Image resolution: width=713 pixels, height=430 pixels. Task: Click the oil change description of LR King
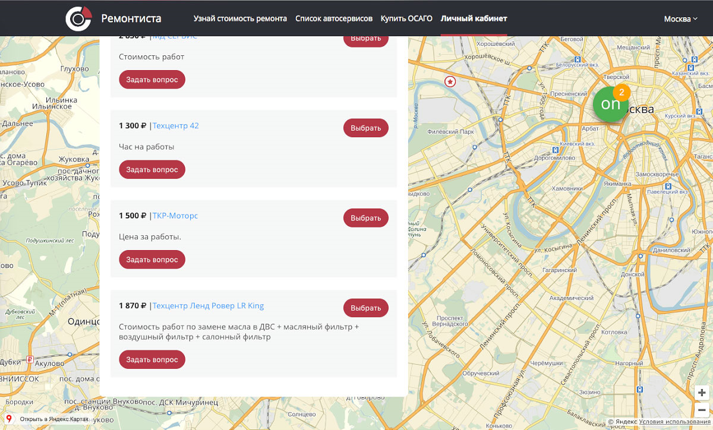point(239,332)
